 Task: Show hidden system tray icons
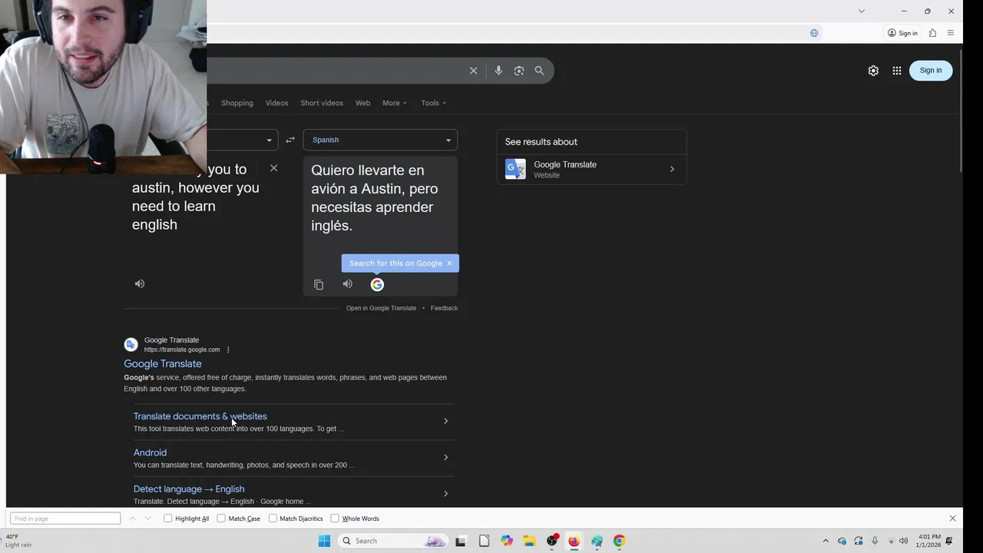826,541
